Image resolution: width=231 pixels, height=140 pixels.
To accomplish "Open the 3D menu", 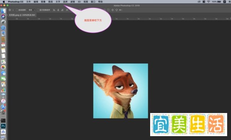I will tap(79, 2).
